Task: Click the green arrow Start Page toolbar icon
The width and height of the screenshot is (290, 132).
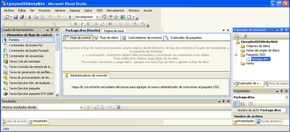Action: click(x=123, y=17)
